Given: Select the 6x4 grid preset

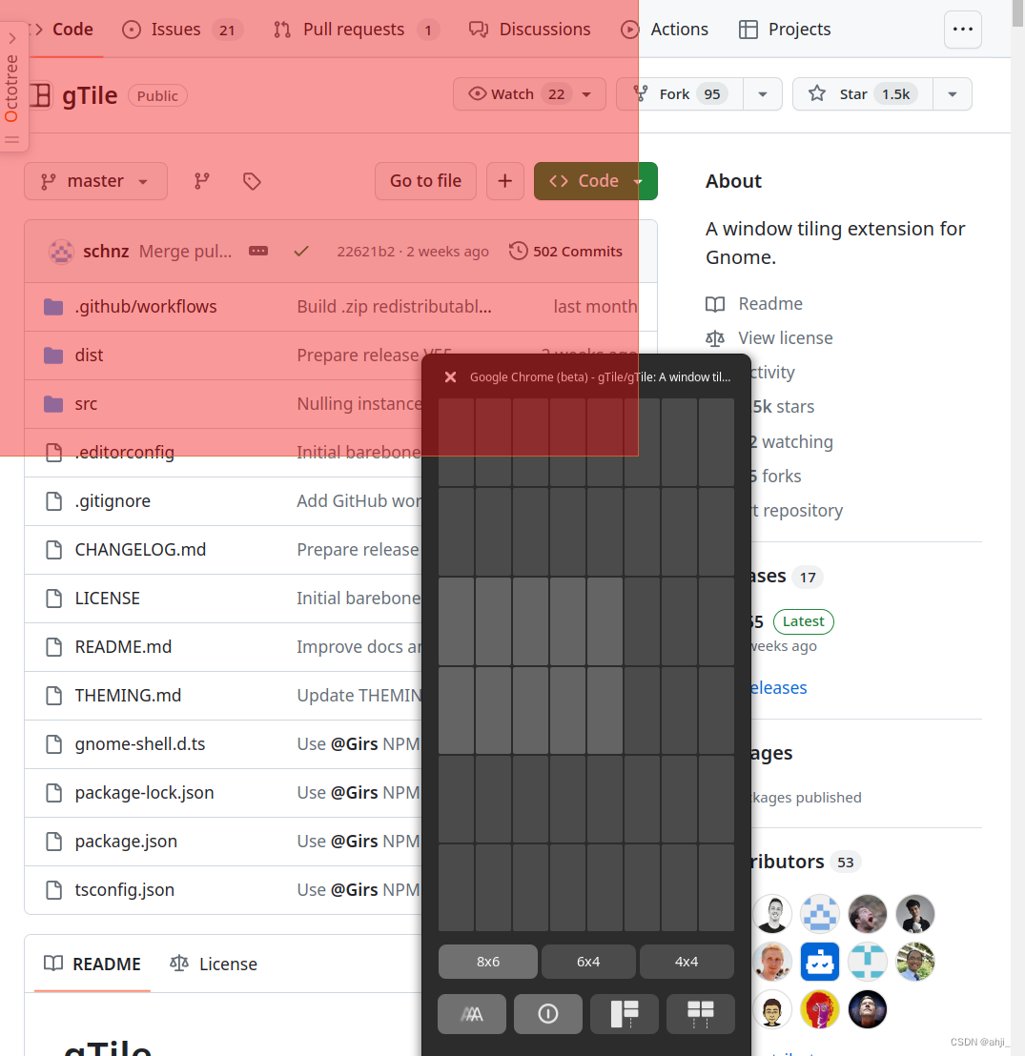Looking at the screenshot, I should (588, 962).
